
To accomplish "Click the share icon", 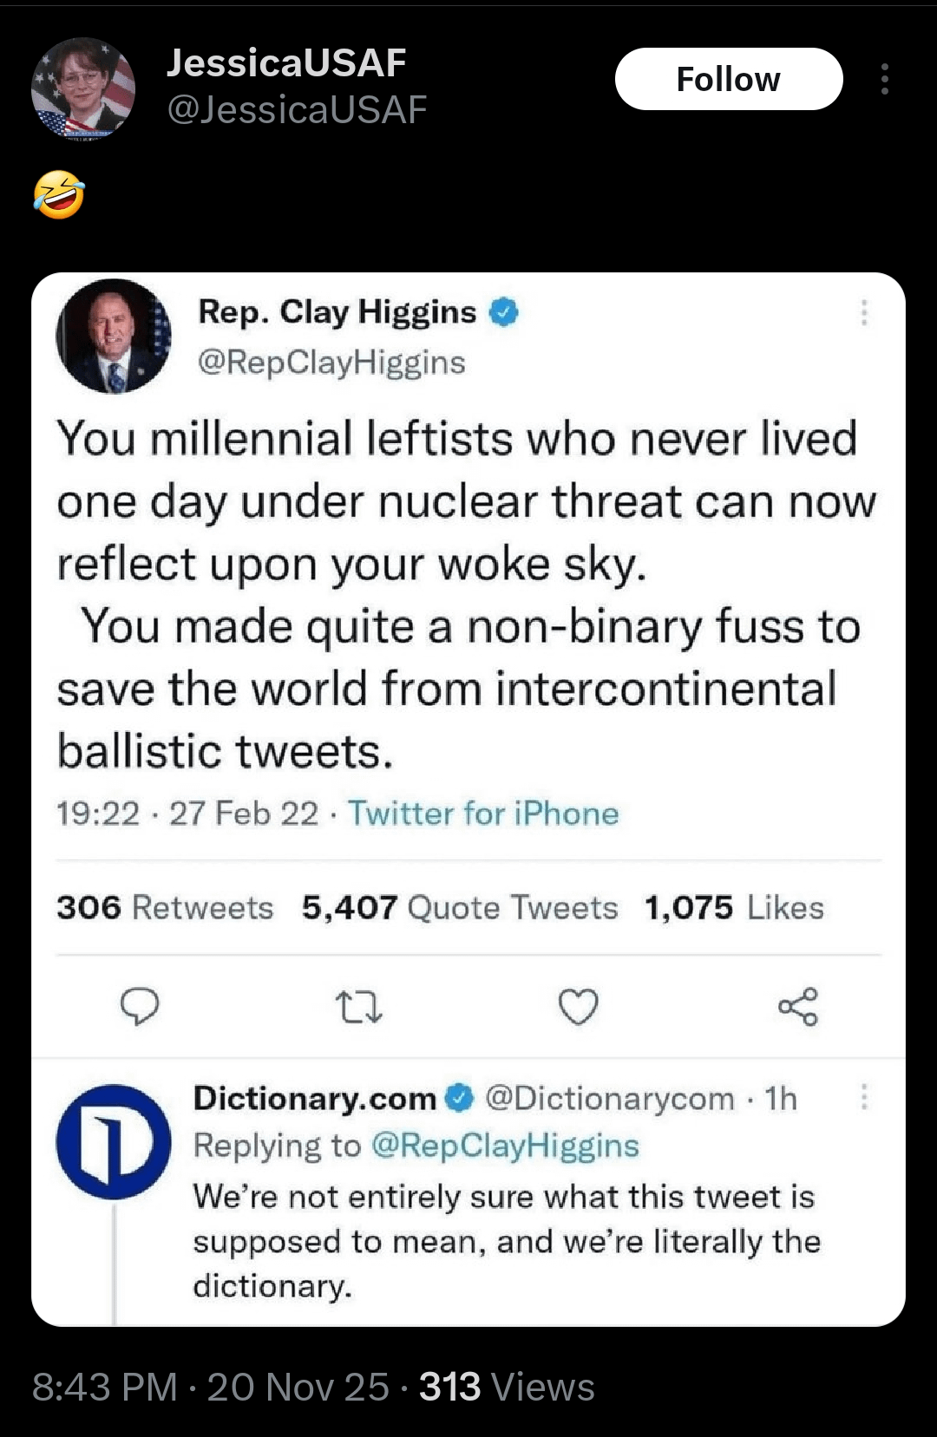I will (797, 1006).
